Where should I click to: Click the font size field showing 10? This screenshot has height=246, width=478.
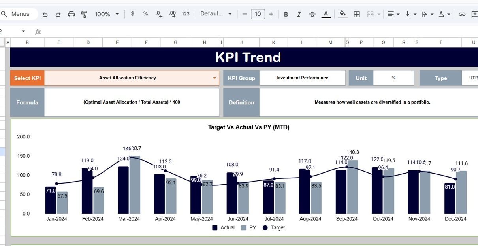258,14
